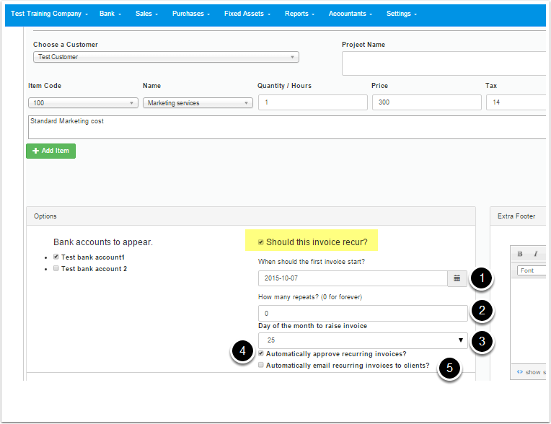551x424 pixels.
Task: Open day of the month dropdown showing 25
Action: pos(363,340)
